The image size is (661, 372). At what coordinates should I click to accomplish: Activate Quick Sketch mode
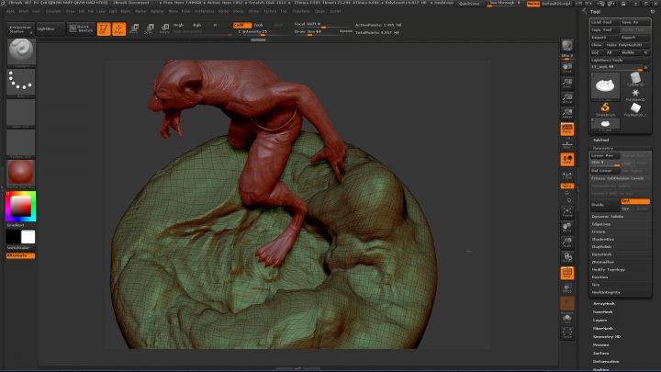click(x=82, y=28)
